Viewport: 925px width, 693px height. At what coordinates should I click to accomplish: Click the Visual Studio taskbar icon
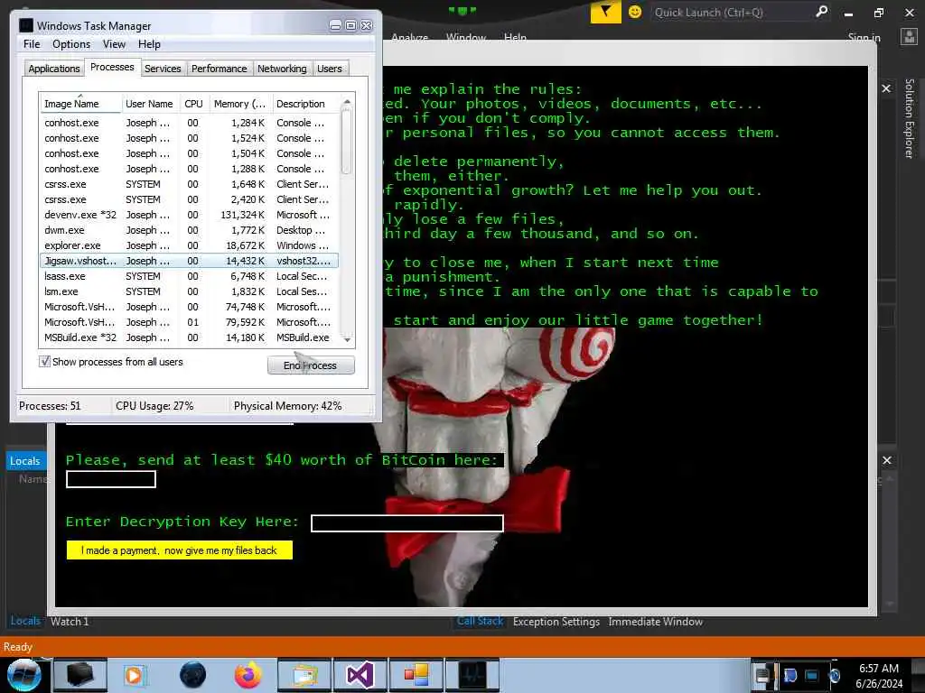(360, 675)
